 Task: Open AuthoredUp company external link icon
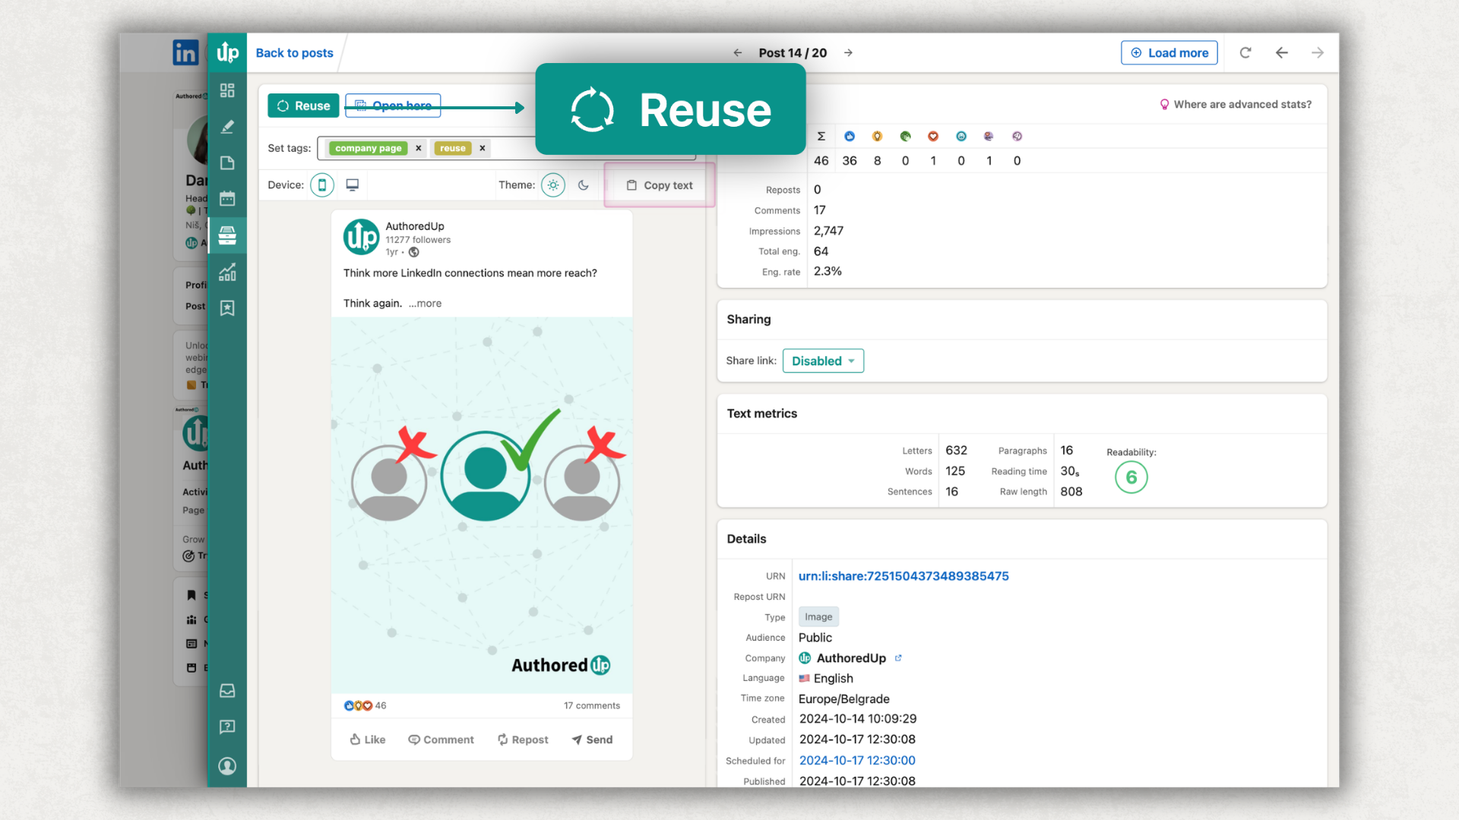point(898,658)
